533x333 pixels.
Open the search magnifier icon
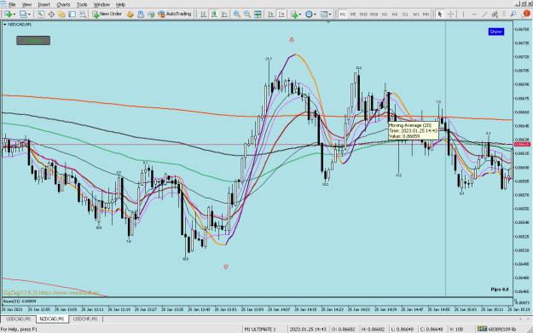click(513, 14)
